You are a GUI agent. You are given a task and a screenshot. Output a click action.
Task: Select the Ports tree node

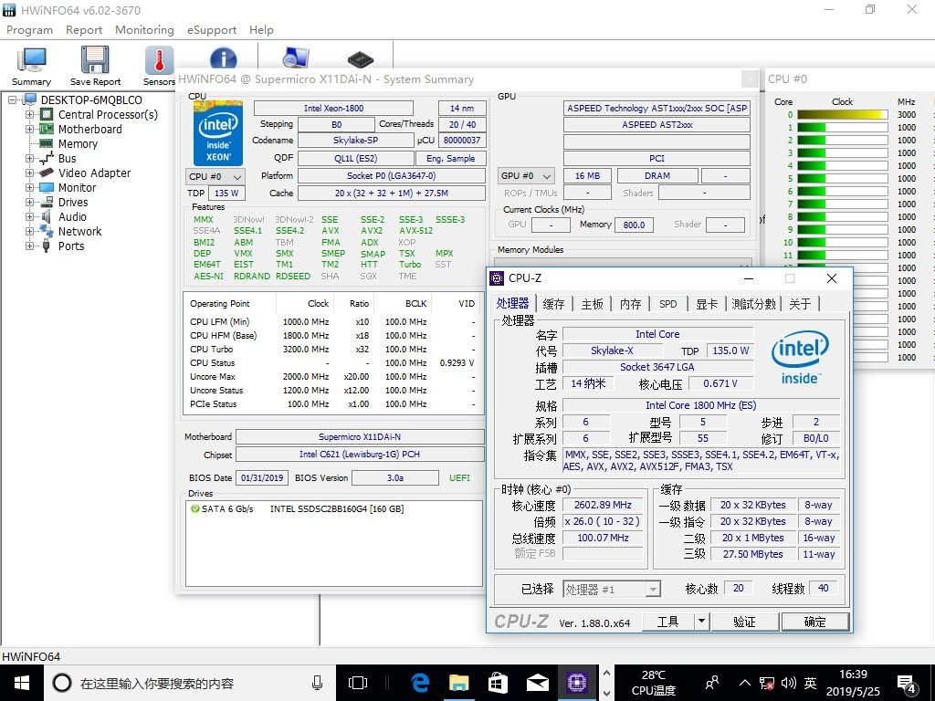pyautogui.click(x=71, y=246)
